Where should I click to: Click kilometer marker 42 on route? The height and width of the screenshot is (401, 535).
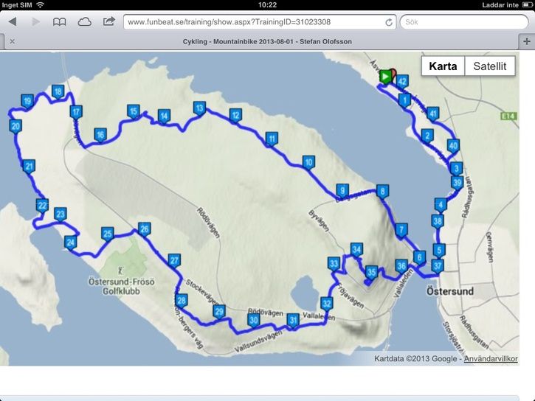pyautogui.click(x=402, y=83)
